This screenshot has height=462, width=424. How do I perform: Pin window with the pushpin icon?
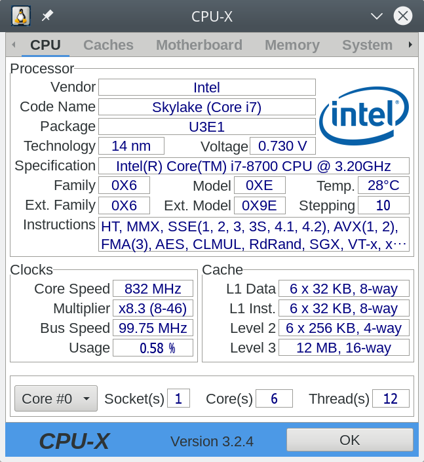pos(47,16)
